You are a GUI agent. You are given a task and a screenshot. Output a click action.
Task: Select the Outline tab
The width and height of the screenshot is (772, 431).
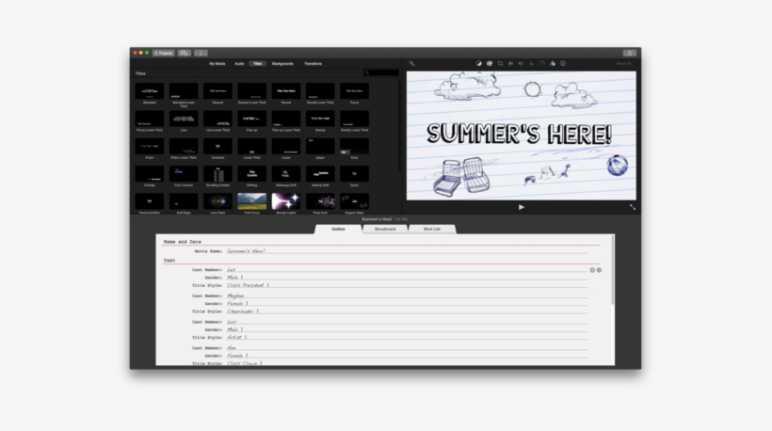(338, 229)
